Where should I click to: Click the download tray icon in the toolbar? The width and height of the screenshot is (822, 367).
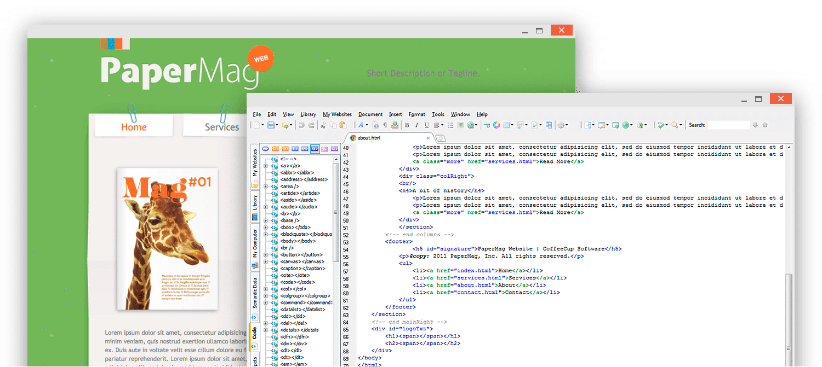pos(395,125)
